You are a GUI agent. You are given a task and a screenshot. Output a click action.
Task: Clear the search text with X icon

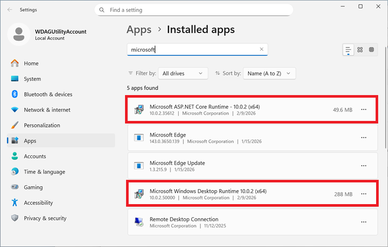tap(261, 50)
